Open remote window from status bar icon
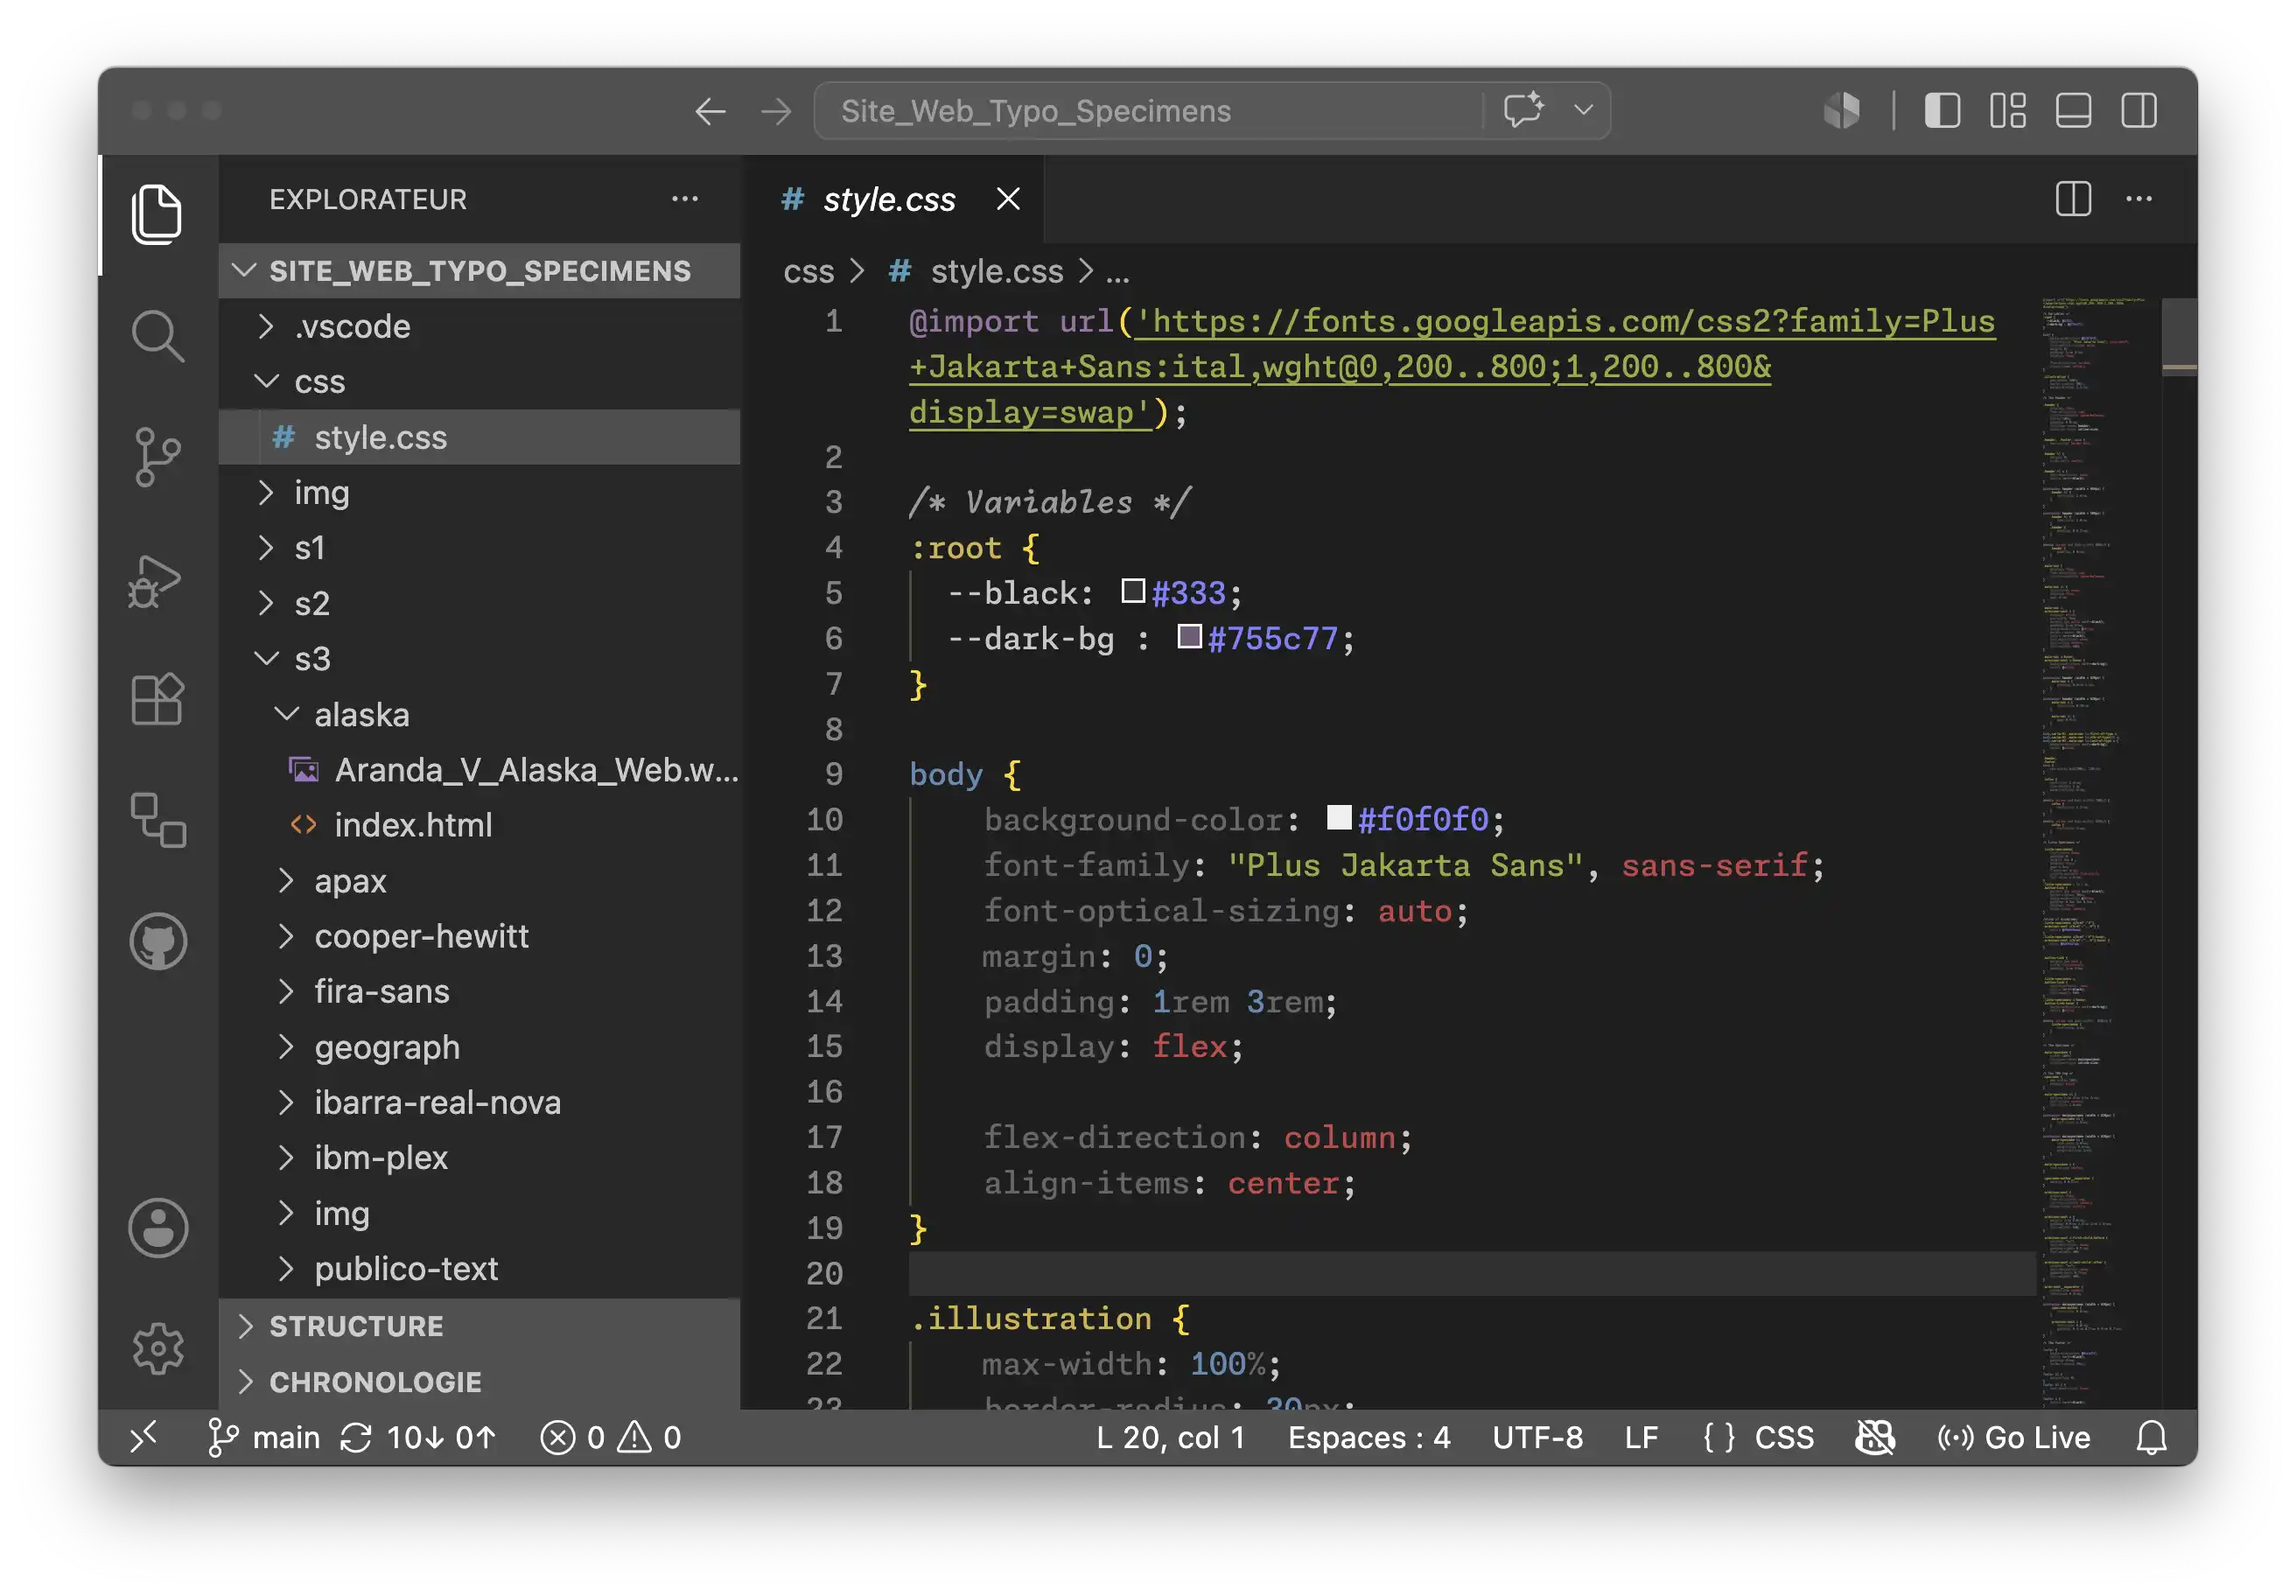2296x1596 pixels. 144,1438
